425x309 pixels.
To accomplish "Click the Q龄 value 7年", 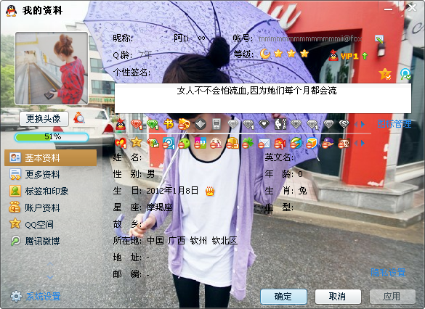I will click(x=145, y=55).
